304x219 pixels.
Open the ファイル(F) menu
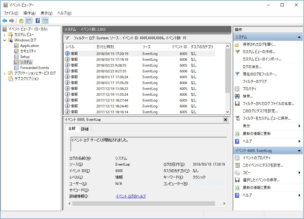[x=11, y=13]
